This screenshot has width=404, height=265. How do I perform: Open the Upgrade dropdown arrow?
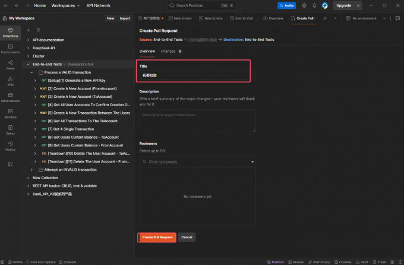[358, 5]
